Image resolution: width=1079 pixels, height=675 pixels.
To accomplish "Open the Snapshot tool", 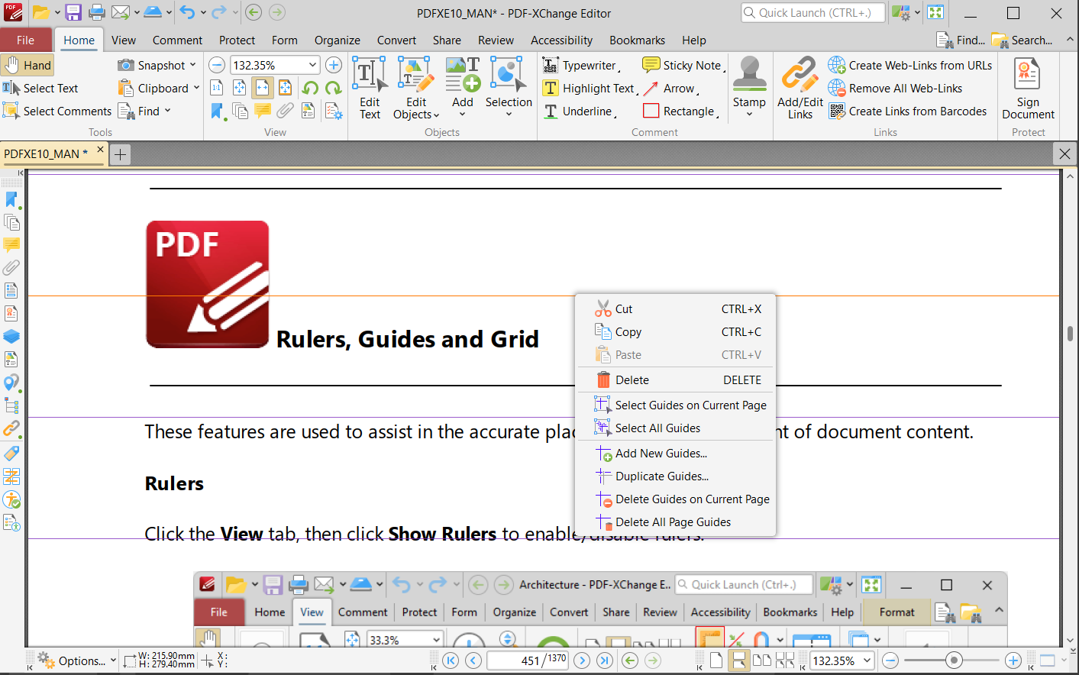I will (153, 65).
